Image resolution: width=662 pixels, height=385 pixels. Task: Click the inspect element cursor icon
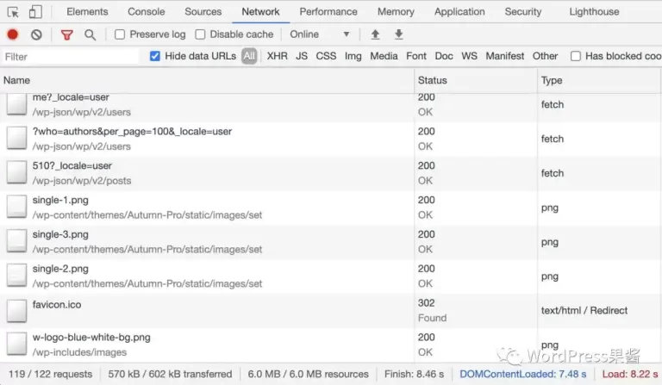click(13, 12)
